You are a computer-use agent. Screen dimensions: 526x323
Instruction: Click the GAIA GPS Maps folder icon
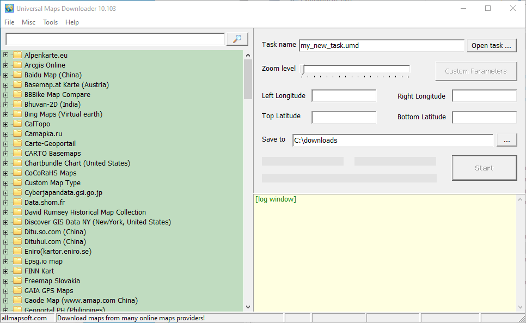coord(17,290)
